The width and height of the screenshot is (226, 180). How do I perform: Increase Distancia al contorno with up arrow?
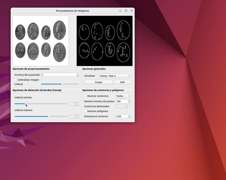(130, 115)
